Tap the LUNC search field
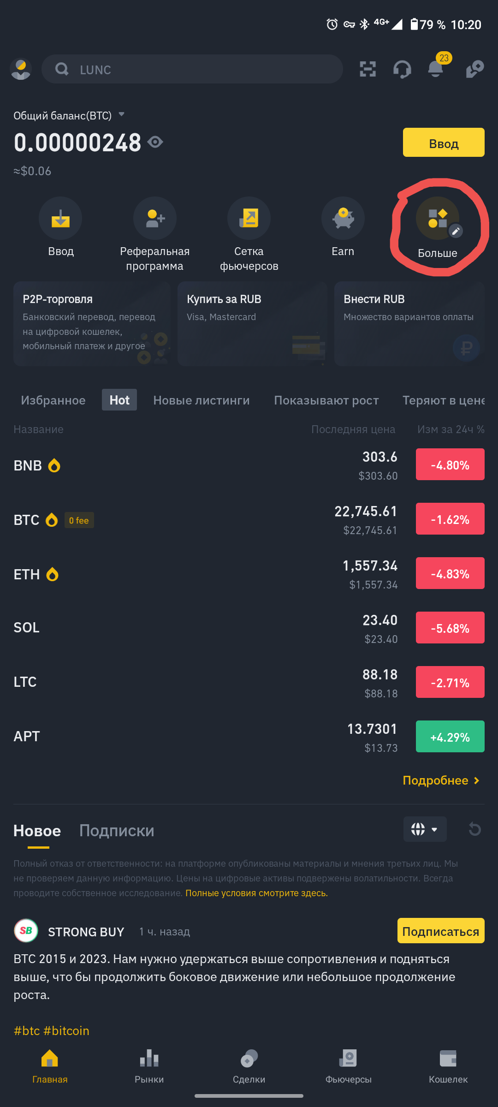Screen dimensions: 498x1107 tap(192, 69)
